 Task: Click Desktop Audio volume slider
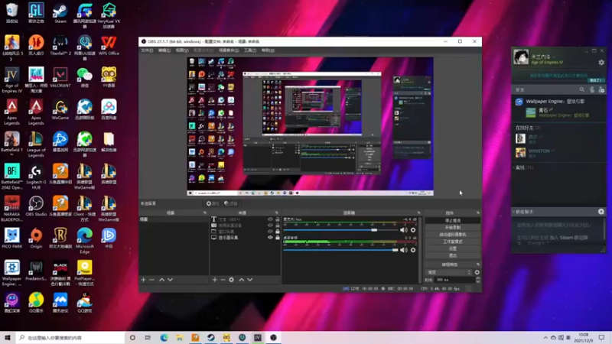coord(340,250)
